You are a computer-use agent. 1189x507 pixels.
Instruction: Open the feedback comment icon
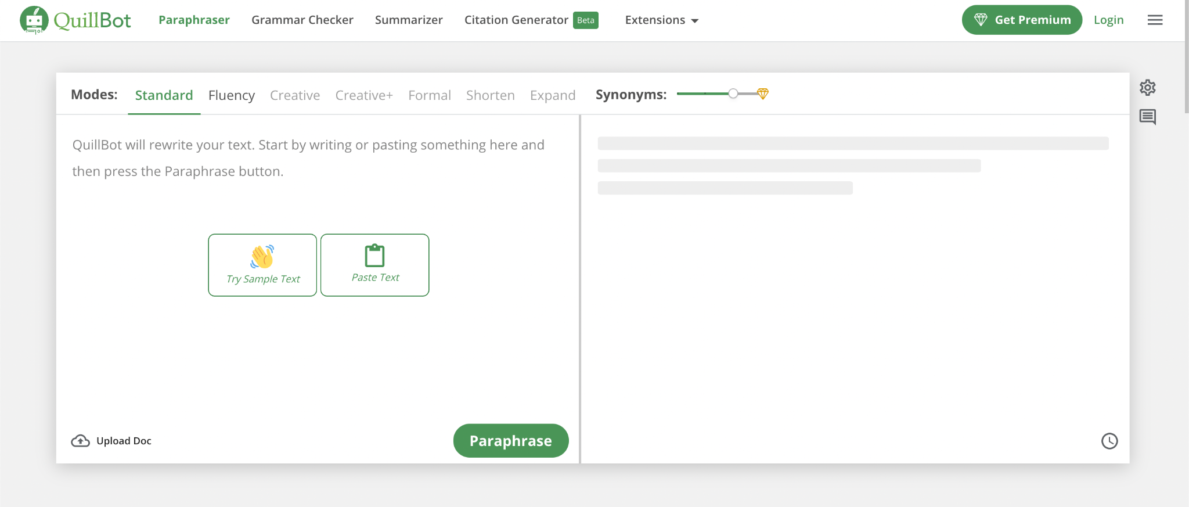click(1147, 117)
